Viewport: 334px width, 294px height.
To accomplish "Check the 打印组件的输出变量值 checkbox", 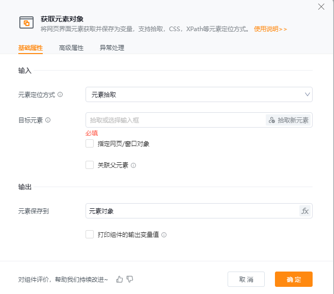I will click(90, 235).
